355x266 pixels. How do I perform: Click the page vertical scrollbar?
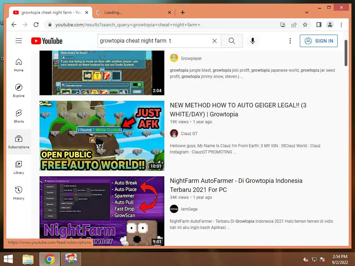(346, 53)
